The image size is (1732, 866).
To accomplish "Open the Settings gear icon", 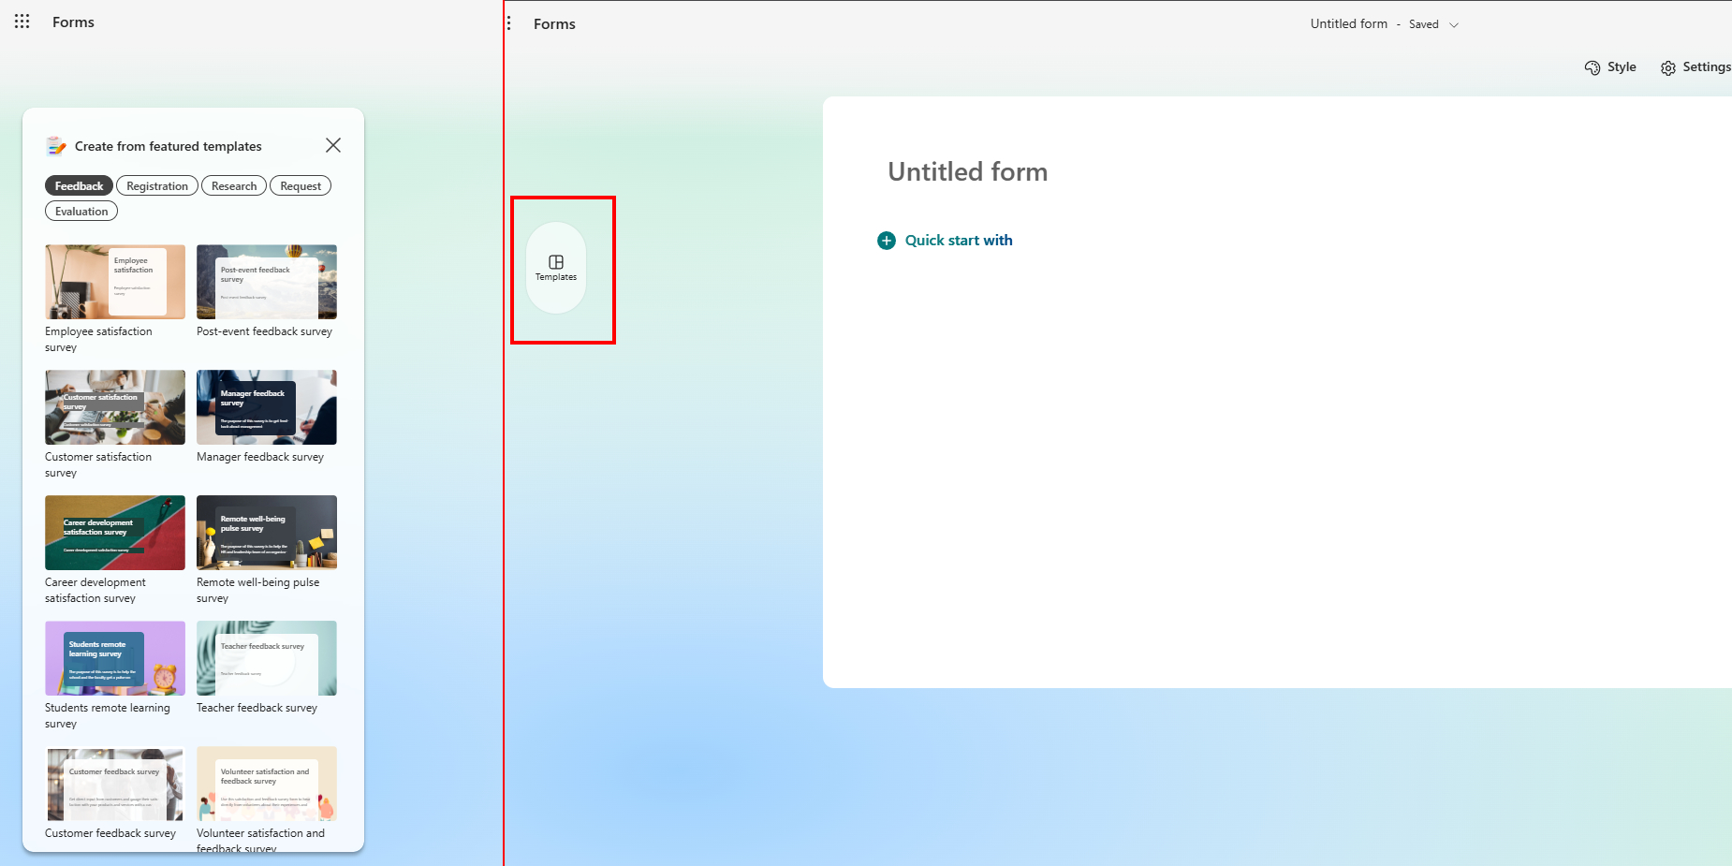I will tap(1668, 67).
